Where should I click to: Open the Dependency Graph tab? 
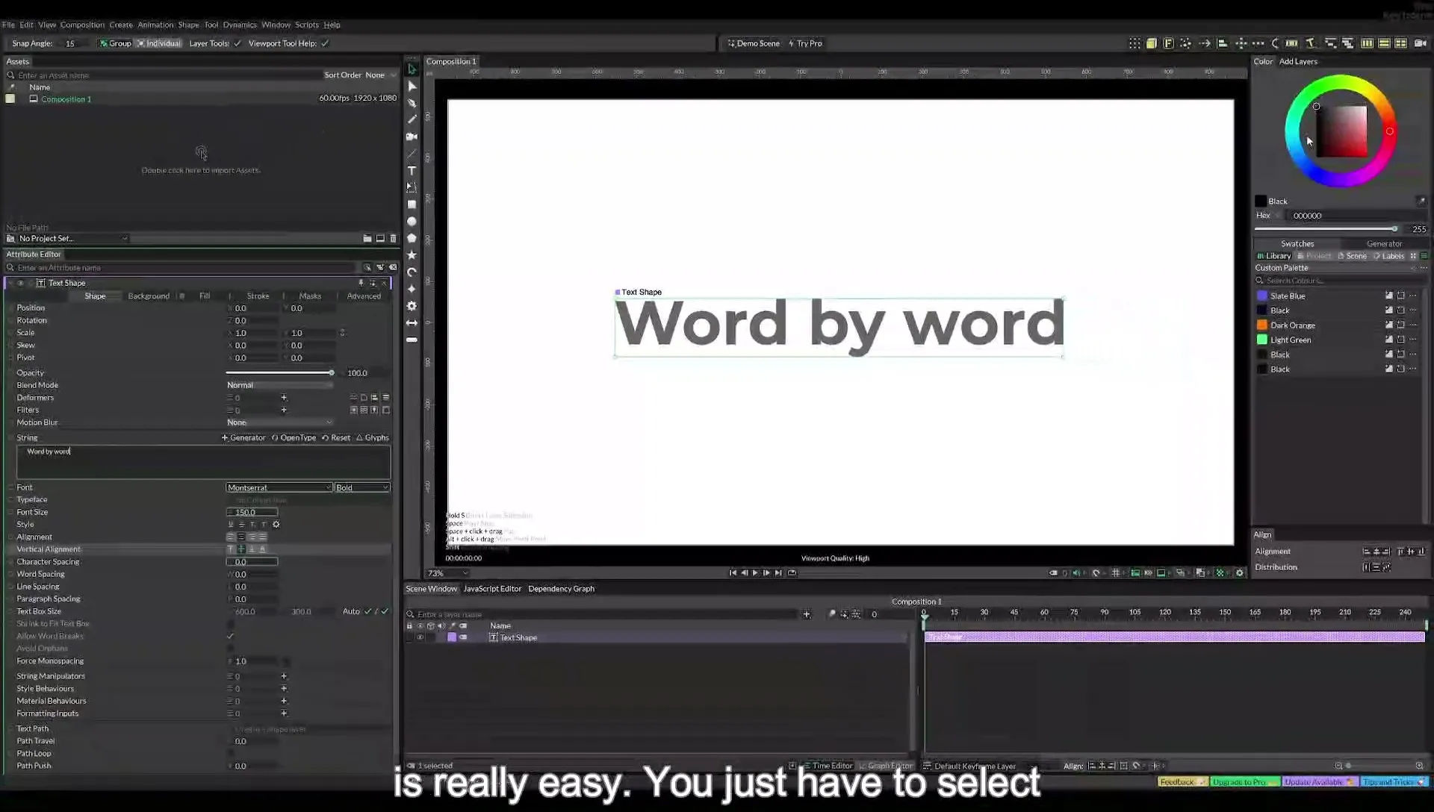[561, 589]
